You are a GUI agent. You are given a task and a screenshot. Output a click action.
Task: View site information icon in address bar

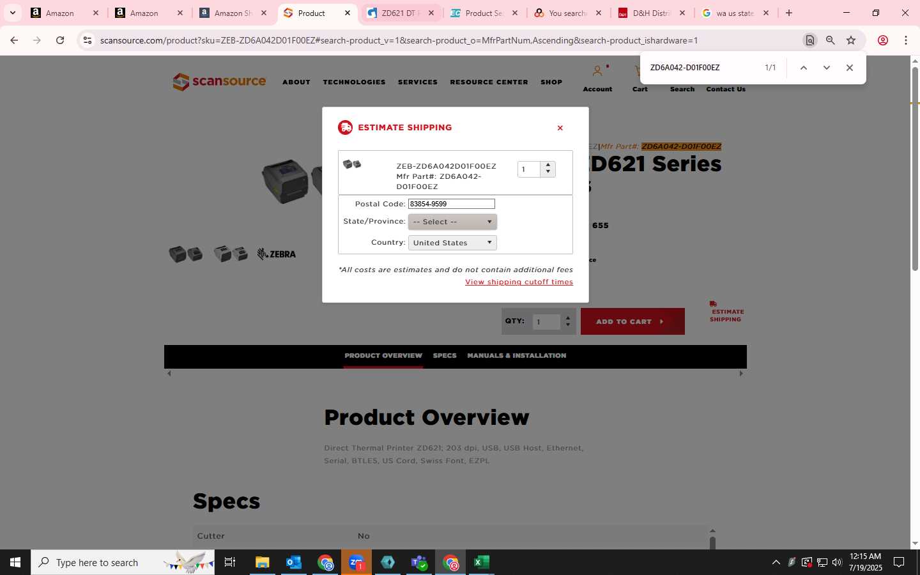pos(88,40)
